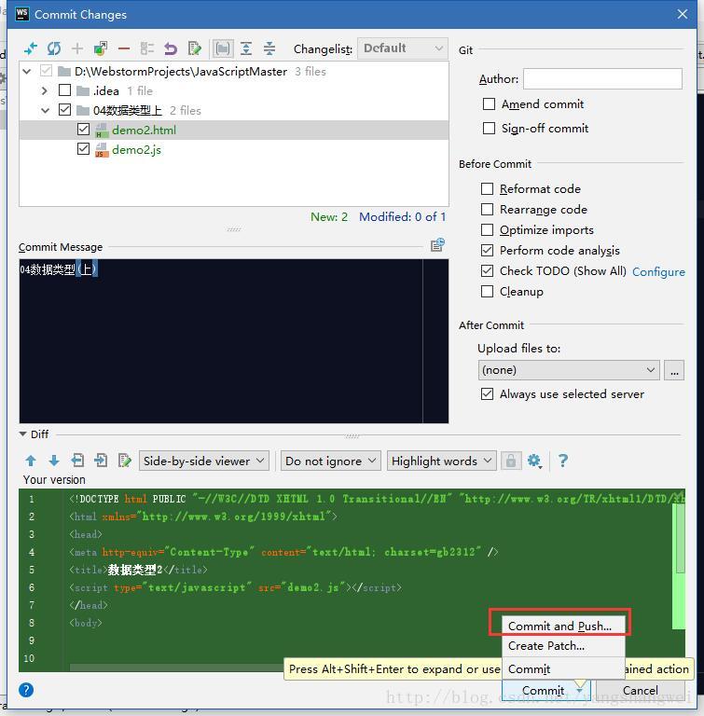
Task: Select Create Patch menu entry
Action: coord(546,645)
